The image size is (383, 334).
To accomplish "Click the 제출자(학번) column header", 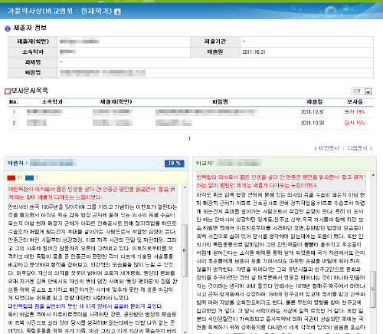I will tap(116, 102).
